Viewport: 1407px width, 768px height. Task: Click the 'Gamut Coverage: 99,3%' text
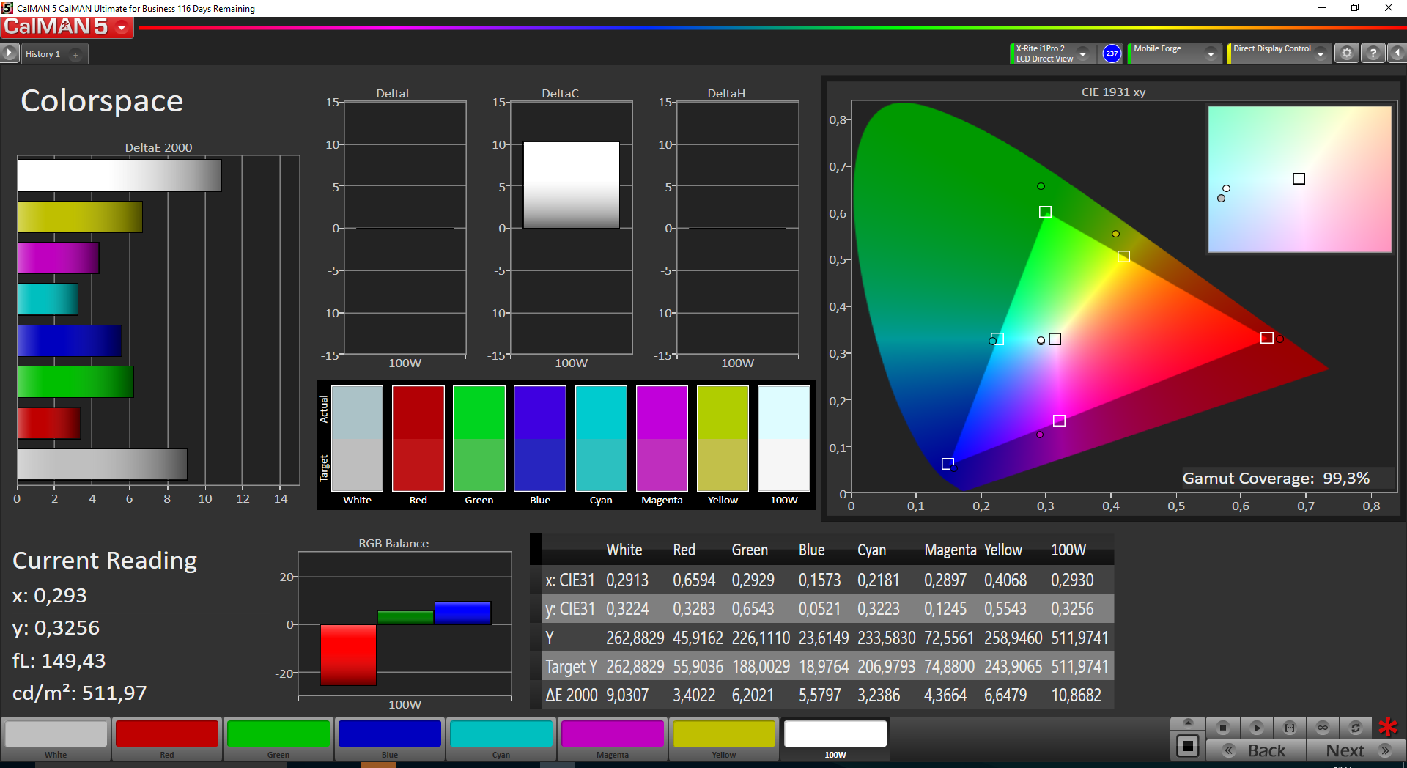1276,479
